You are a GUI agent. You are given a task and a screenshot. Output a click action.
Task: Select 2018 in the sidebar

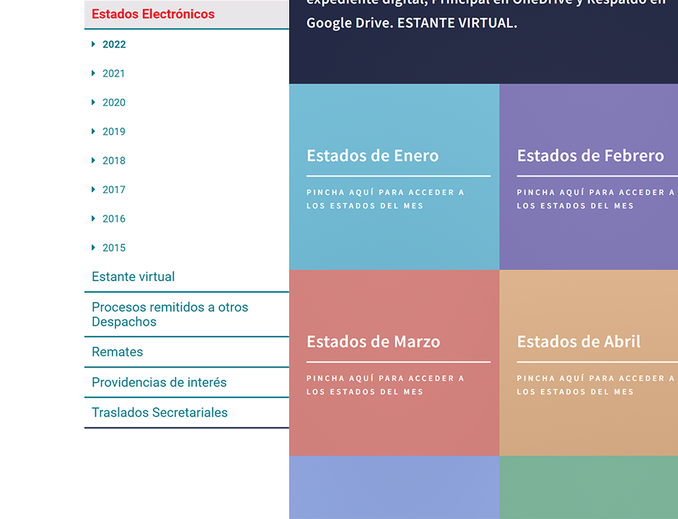114,161
